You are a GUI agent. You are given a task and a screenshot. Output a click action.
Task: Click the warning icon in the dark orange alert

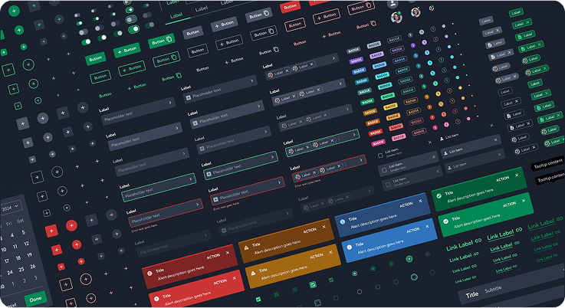coord(246,247)
